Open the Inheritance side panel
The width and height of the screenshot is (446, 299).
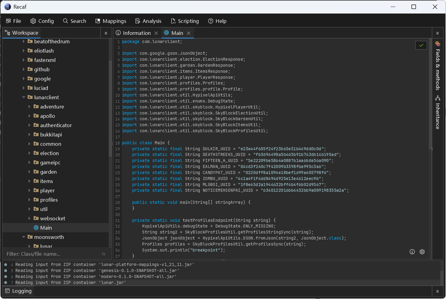pyautogui.click(x=438, y=113)
